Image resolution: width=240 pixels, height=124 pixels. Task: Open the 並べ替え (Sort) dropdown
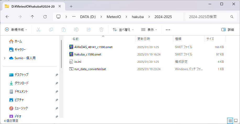123,30
